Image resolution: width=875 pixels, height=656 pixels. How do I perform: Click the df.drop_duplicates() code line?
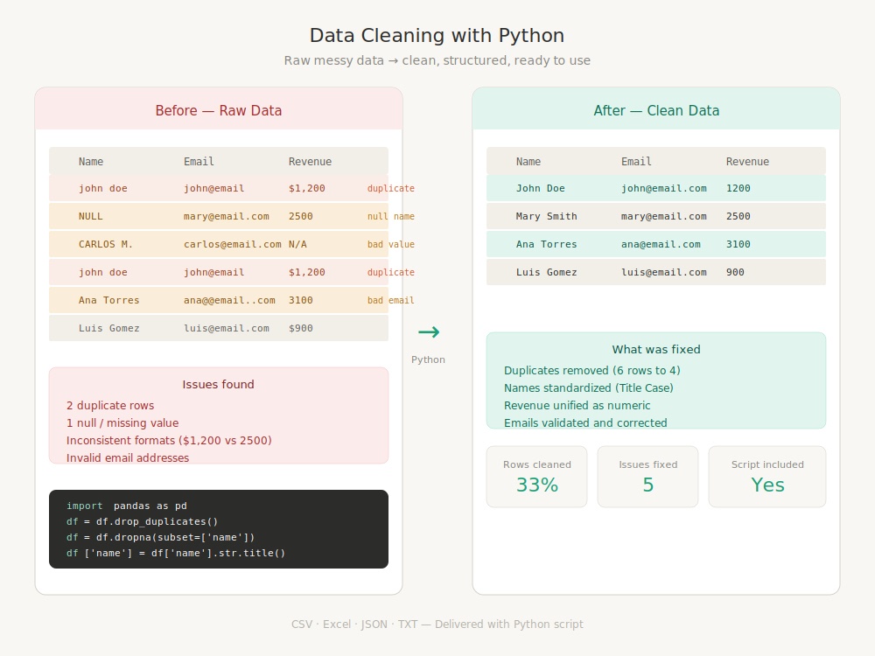pos(143,521)
